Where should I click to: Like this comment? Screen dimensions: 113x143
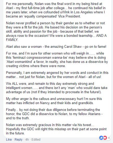9,140
